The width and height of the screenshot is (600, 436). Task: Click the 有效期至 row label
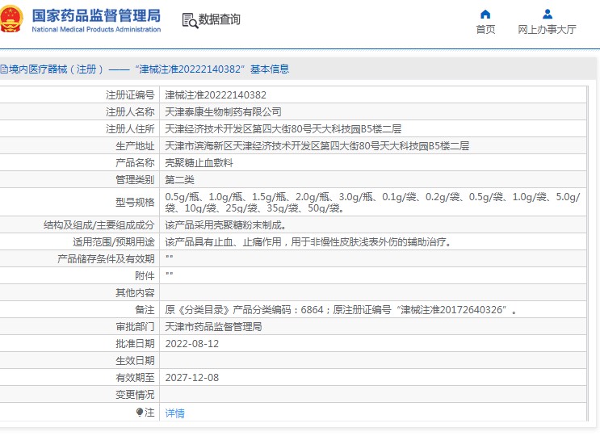135,378
